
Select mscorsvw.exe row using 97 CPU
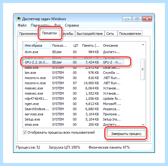click(x=73, y=83)
